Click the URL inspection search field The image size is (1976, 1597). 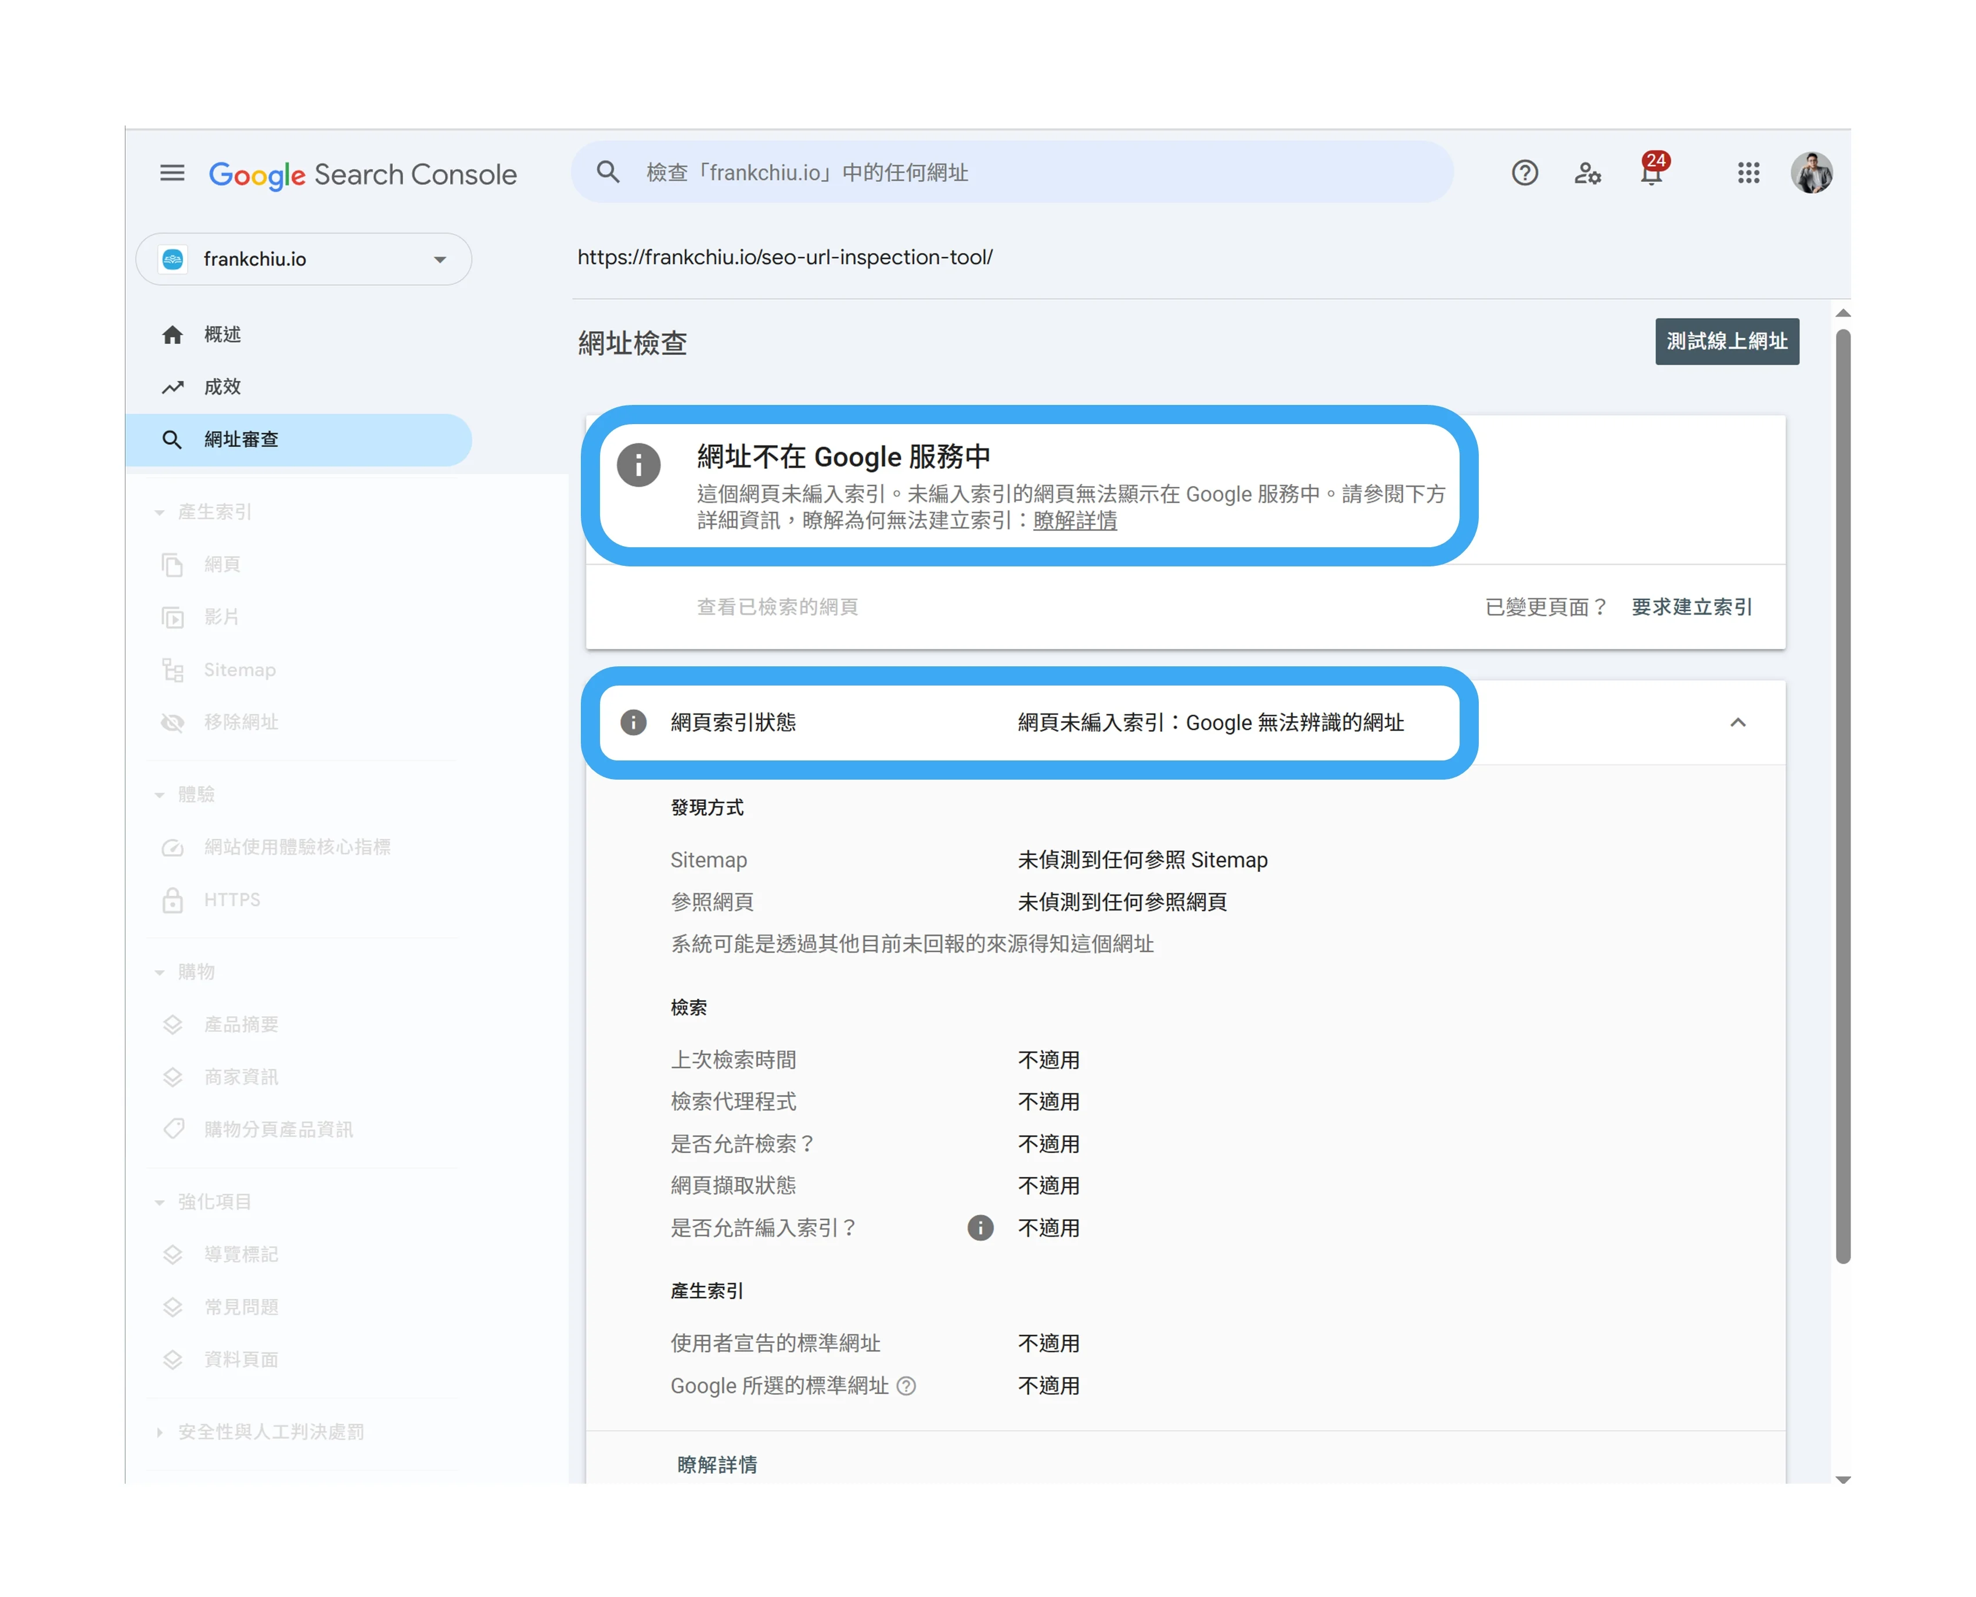[1012, 173]
